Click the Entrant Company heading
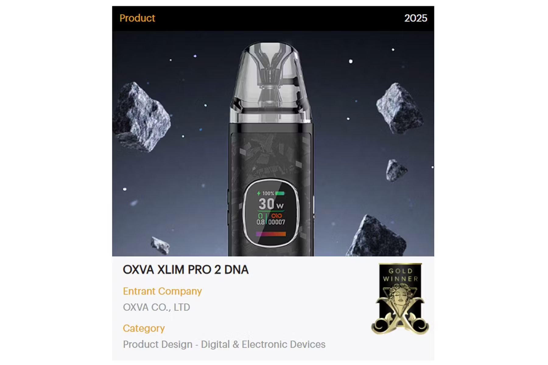 (162, 291)
